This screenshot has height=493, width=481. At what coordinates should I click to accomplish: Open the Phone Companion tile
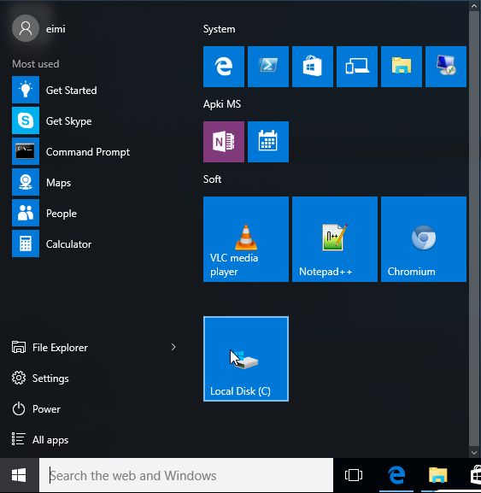click(357, 67)
